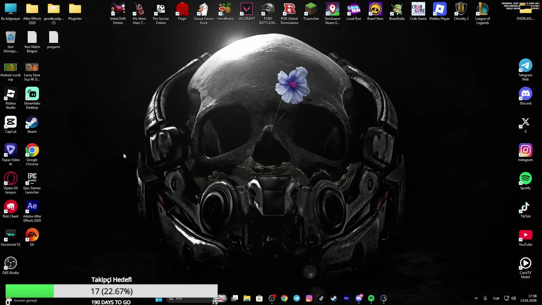Viewport: 542px width, 305px height.
Task: Open the progarm text file
Action: point(53,40)
